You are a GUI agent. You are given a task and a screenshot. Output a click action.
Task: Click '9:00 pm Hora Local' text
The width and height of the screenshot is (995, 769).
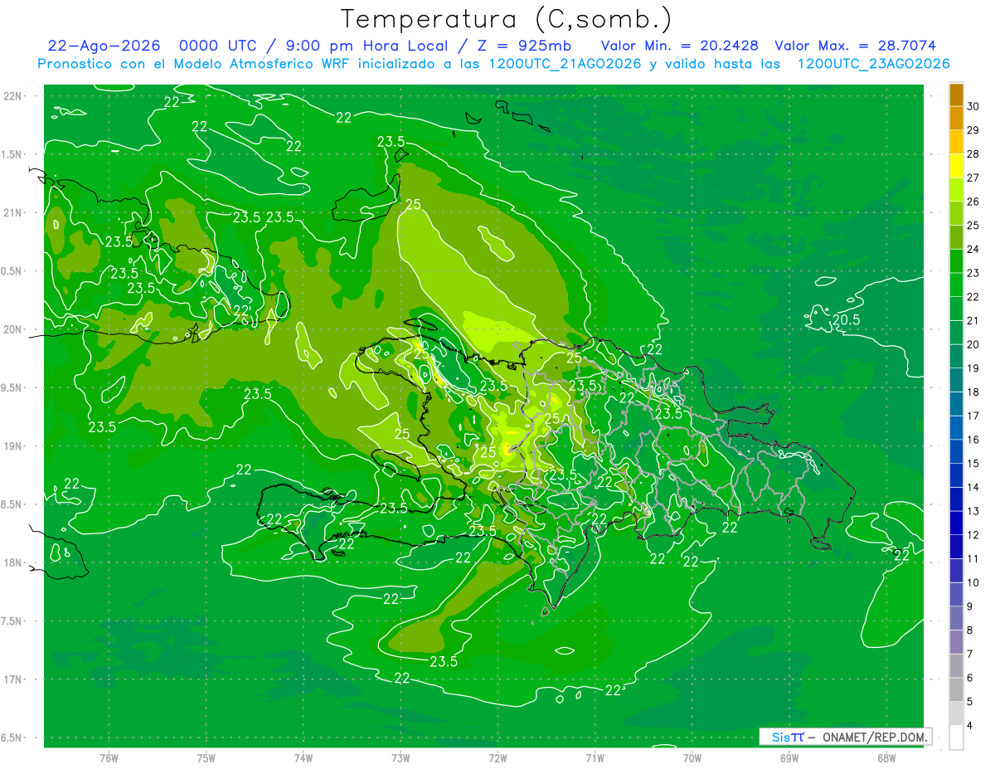(x=368, y=46)
